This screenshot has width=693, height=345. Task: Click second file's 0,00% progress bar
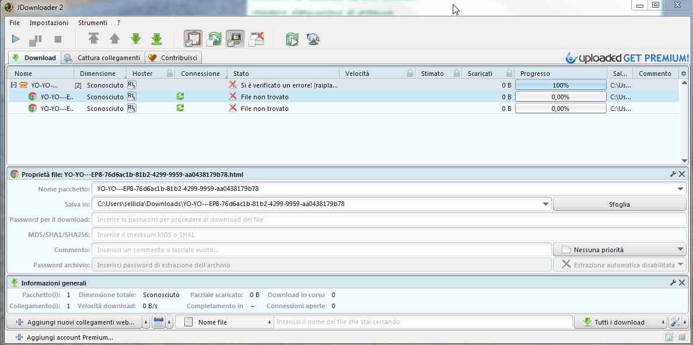(x=561, y=108)
